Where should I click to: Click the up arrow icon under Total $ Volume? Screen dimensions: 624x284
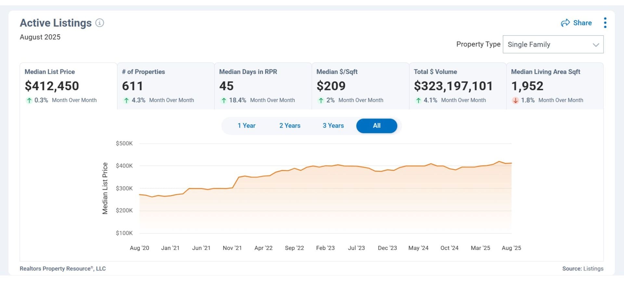[x=418, y=100]
